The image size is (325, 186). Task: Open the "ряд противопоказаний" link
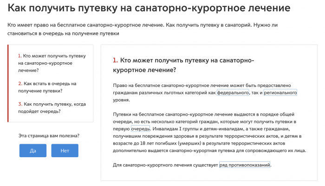(245, 165)
